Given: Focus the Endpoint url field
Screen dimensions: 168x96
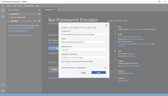Looking at the screenshot, I should coord(84,34).
